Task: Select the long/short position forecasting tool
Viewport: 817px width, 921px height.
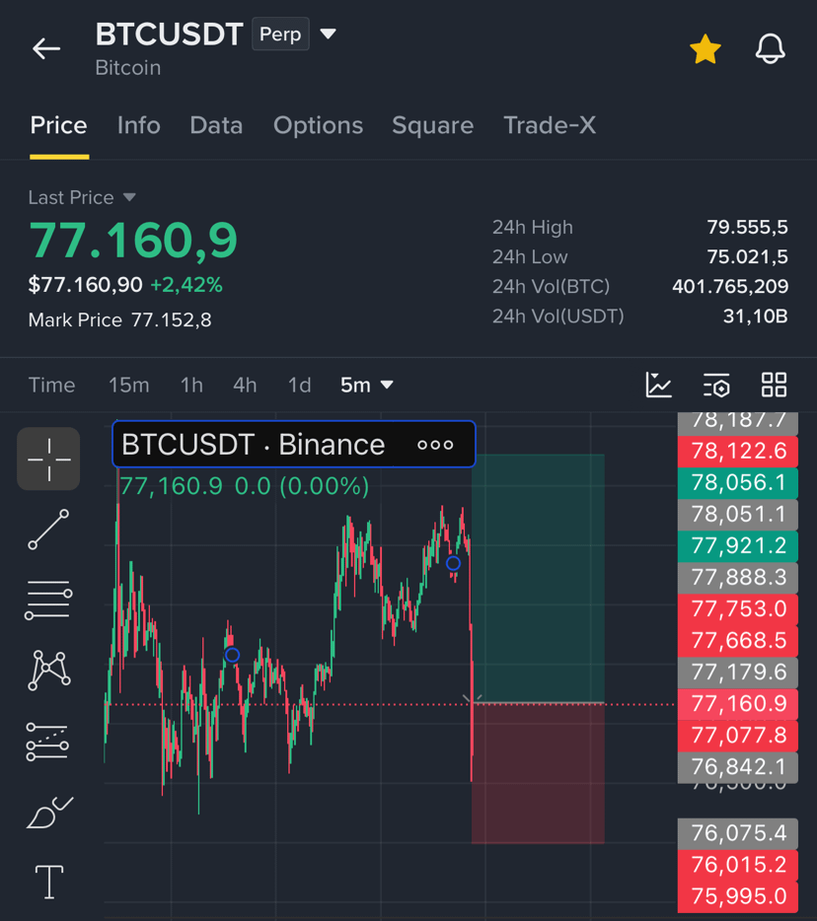Action: pos(47,742)
